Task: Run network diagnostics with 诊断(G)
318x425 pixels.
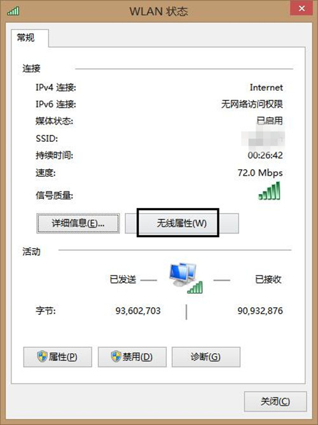Action: tap(206, 357)
